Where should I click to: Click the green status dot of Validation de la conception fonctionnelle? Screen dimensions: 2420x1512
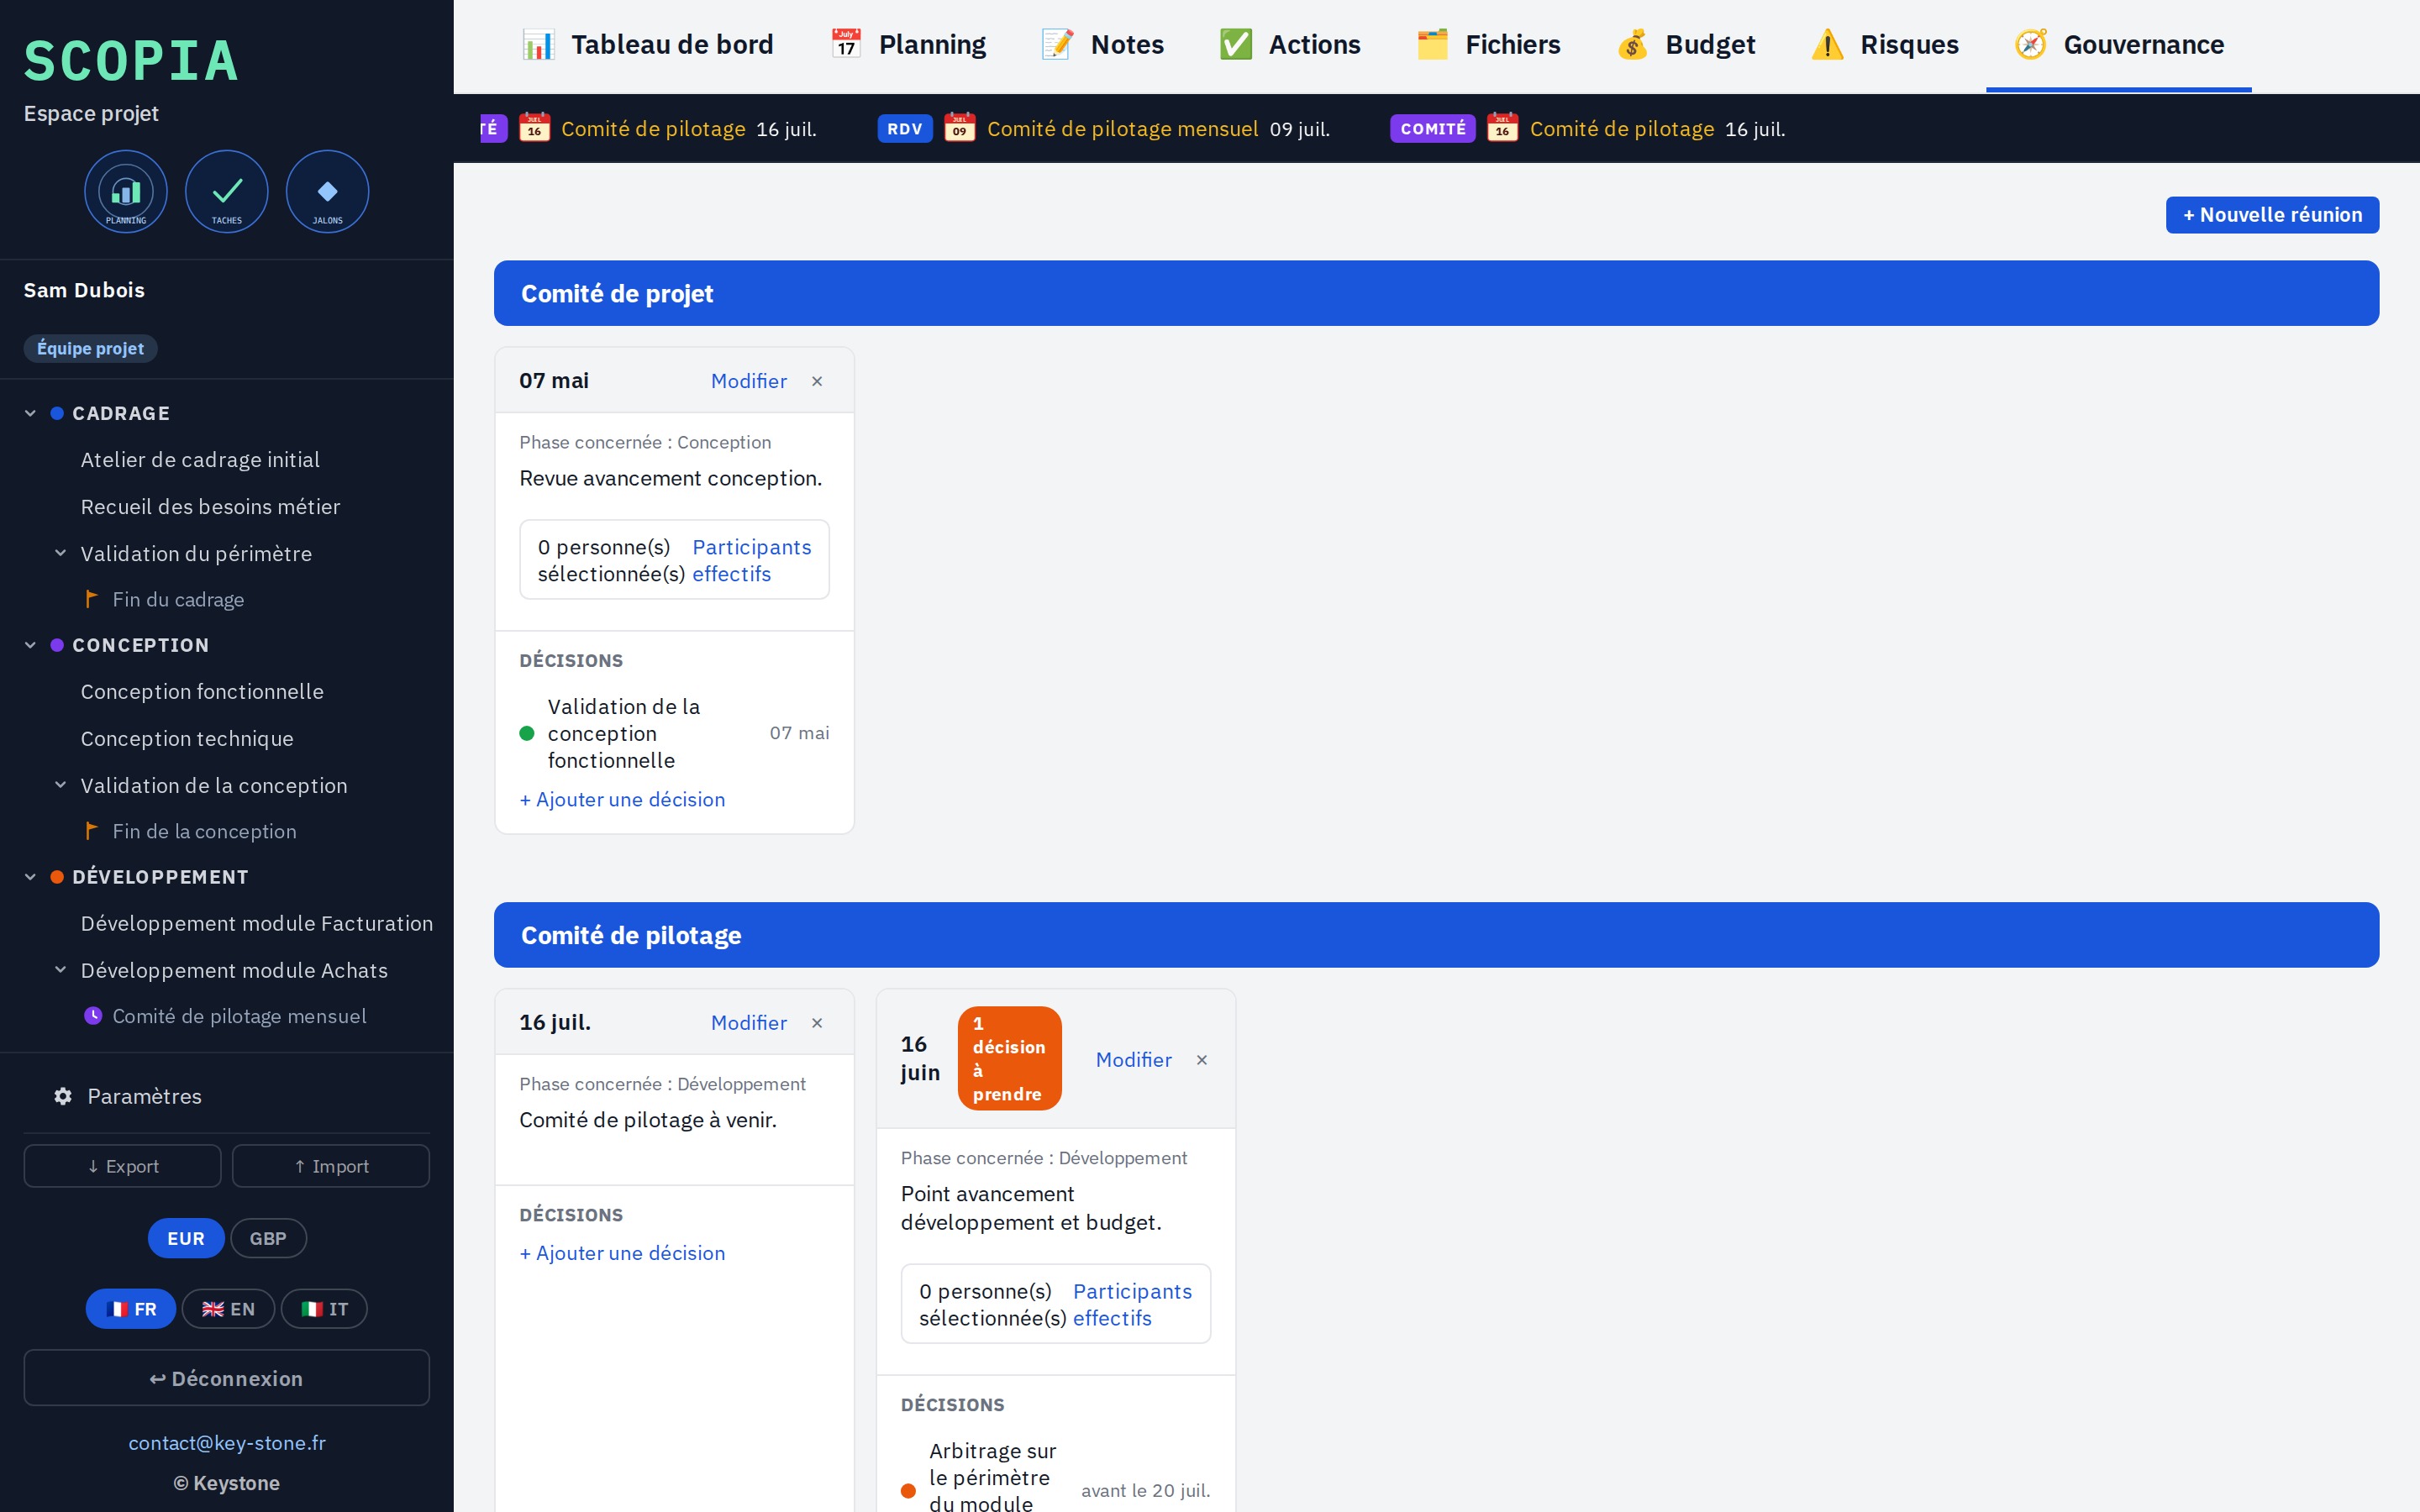tap(527, 733)
